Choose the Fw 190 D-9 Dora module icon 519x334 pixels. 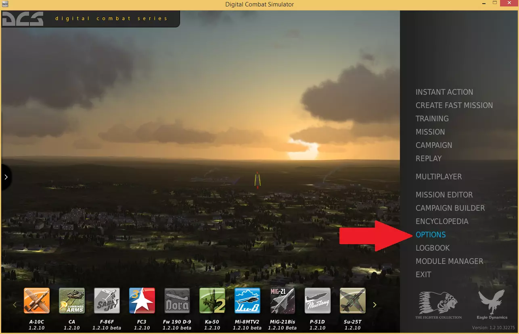pyautogui.click(x=177, y=301)
